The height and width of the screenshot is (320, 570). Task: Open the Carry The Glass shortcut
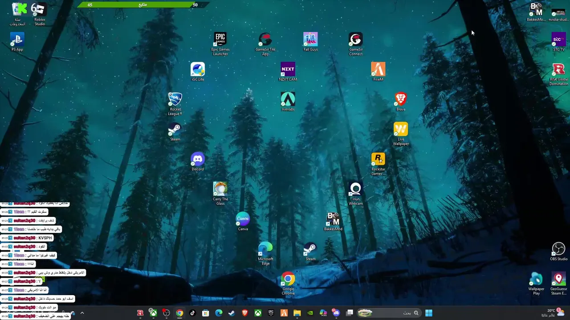(x=220, y=194)
